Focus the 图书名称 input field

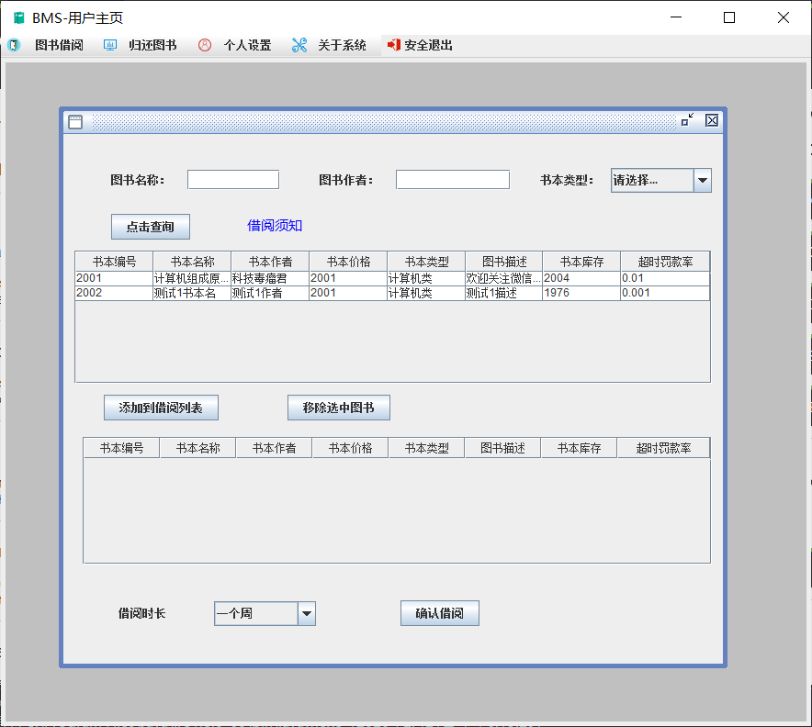coord(233,180)
